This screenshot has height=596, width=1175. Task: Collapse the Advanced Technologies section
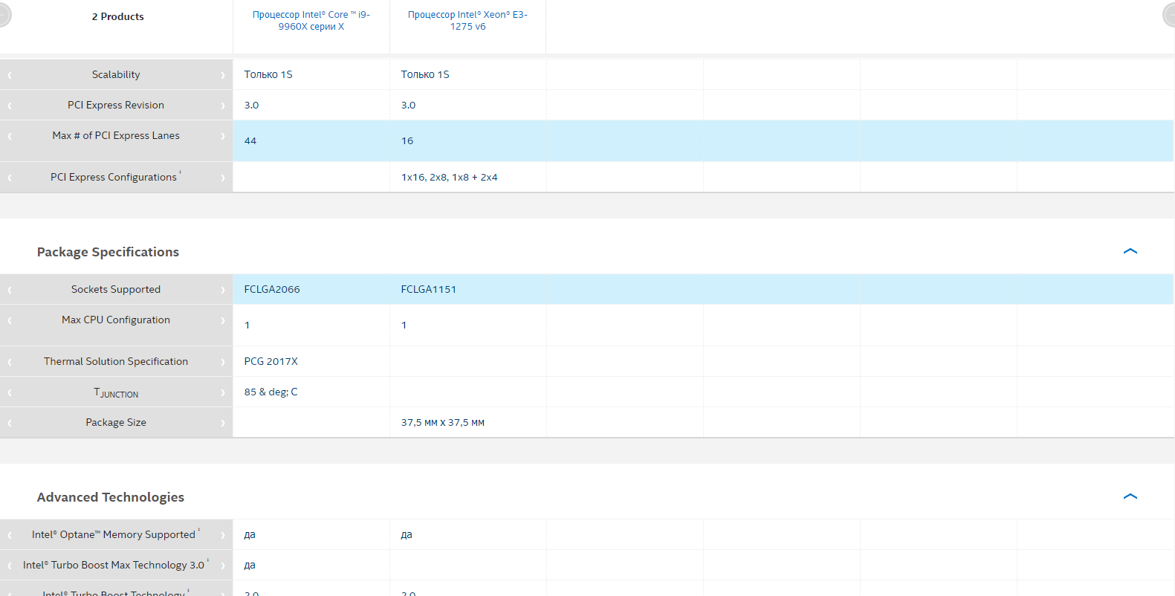(x=1130, y=496)
